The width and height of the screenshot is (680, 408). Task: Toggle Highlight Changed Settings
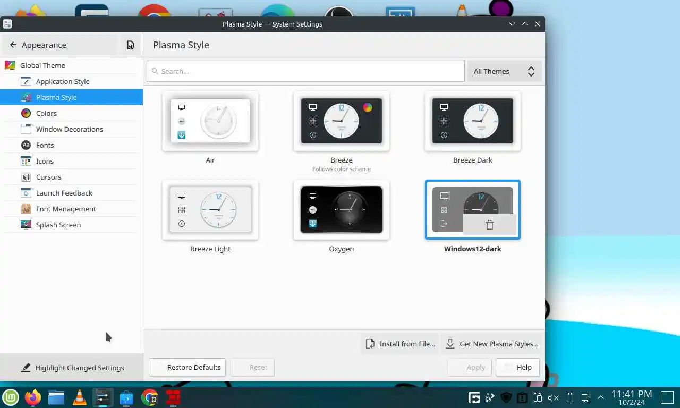72,368
